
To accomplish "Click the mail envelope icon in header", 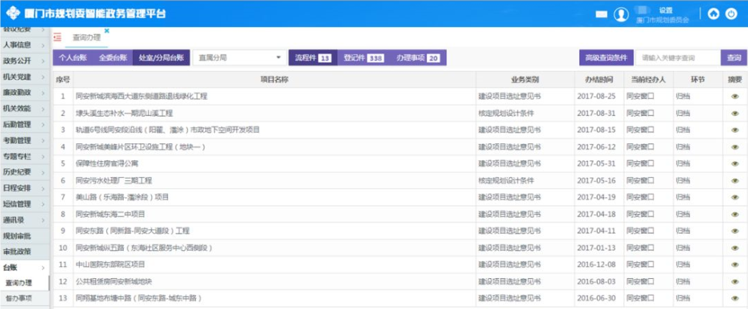I will point(602,14).
